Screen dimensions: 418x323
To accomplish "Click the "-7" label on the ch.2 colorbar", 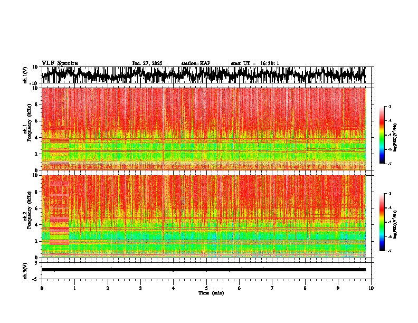I will pyautogui.click(x=389, y=251).
